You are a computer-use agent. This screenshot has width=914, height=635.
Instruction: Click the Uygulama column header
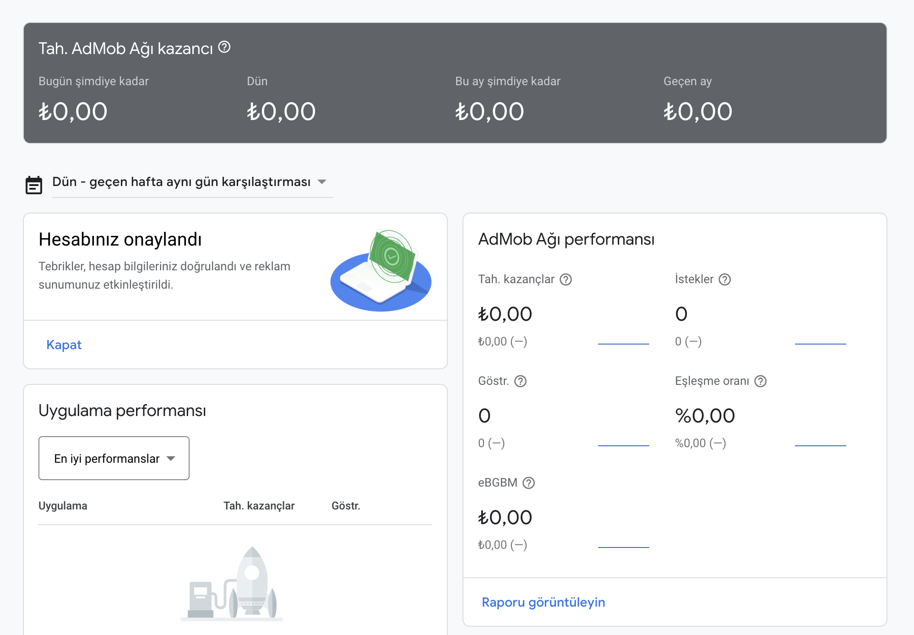point(63,506)
